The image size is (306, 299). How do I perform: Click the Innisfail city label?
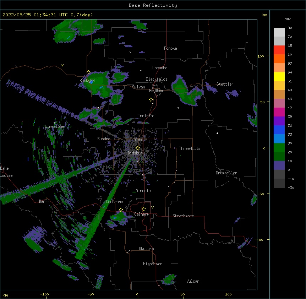[147, 116]
